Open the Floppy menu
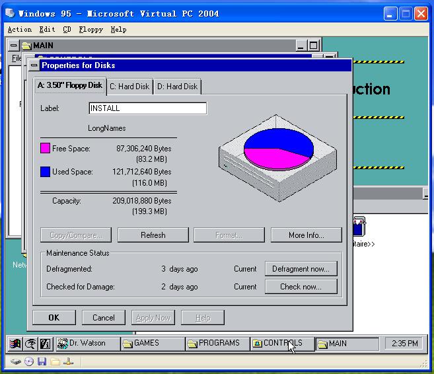 point(90,29)
